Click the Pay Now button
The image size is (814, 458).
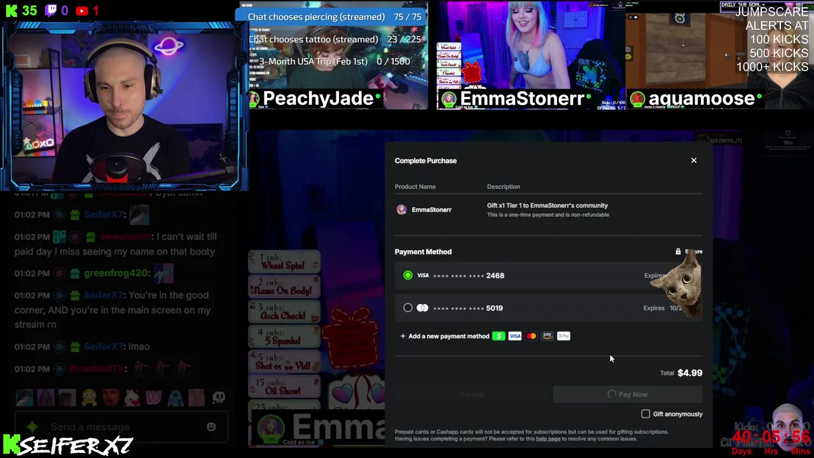click(627, 394)
